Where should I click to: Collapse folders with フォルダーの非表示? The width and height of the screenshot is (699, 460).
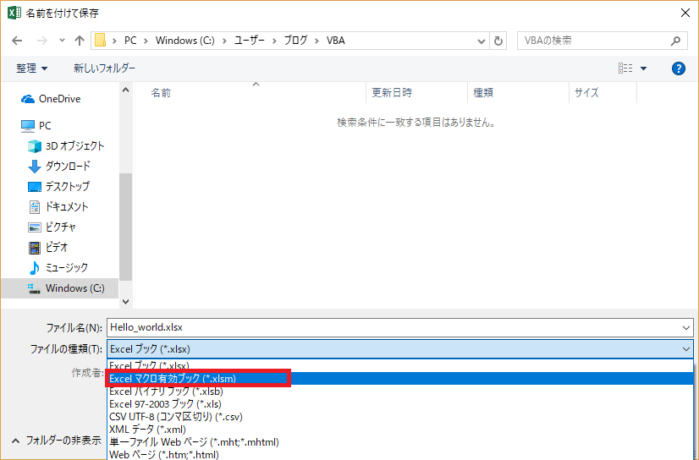[57, 441]
